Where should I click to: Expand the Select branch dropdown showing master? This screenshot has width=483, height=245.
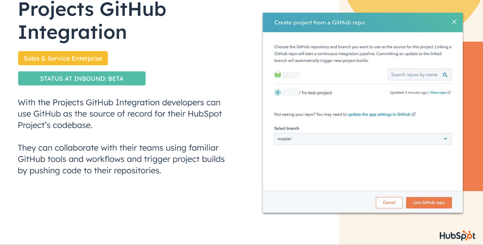click(x=363, y=139)
